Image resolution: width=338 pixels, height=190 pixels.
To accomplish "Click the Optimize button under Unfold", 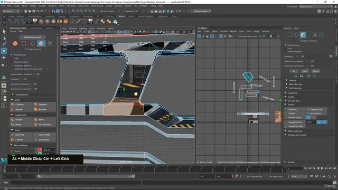I will tap(295, 109).
